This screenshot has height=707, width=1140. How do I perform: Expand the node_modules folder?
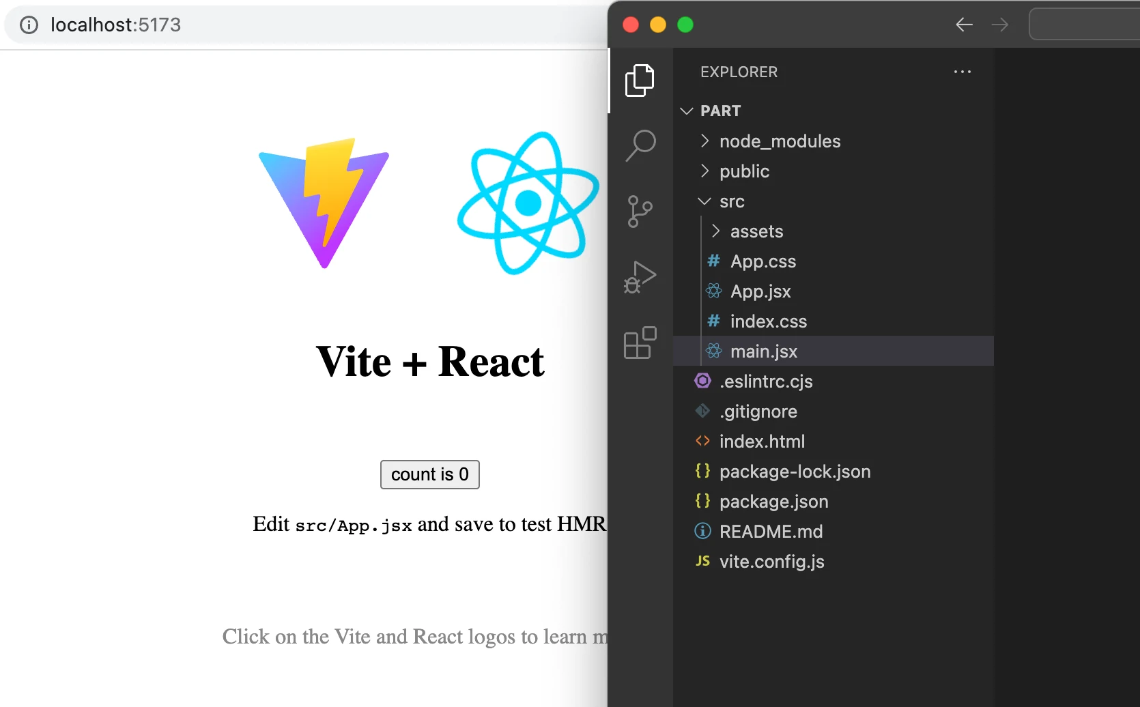click(704, 141)
